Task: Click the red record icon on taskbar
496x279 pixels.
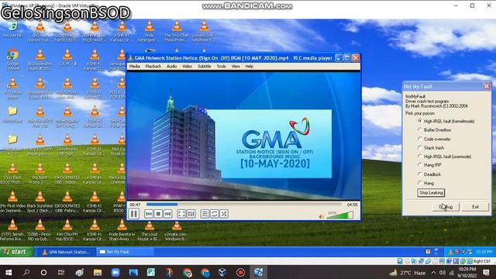Action: pos(240,272)
